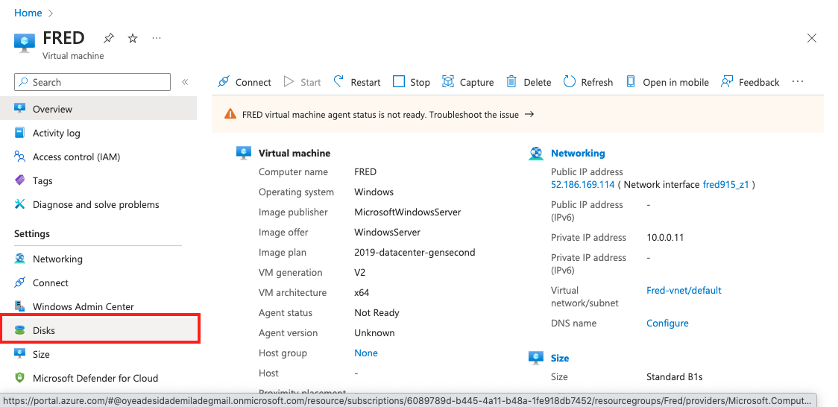Click the Networking globe icon in the sidebar
The image size is (838, 407).
point(20,259)
